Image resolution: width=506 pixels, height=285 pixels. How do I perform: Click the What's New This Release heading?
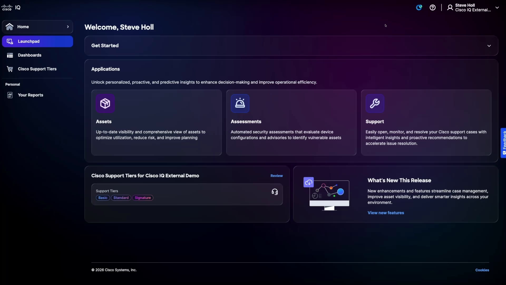[399, 180]
